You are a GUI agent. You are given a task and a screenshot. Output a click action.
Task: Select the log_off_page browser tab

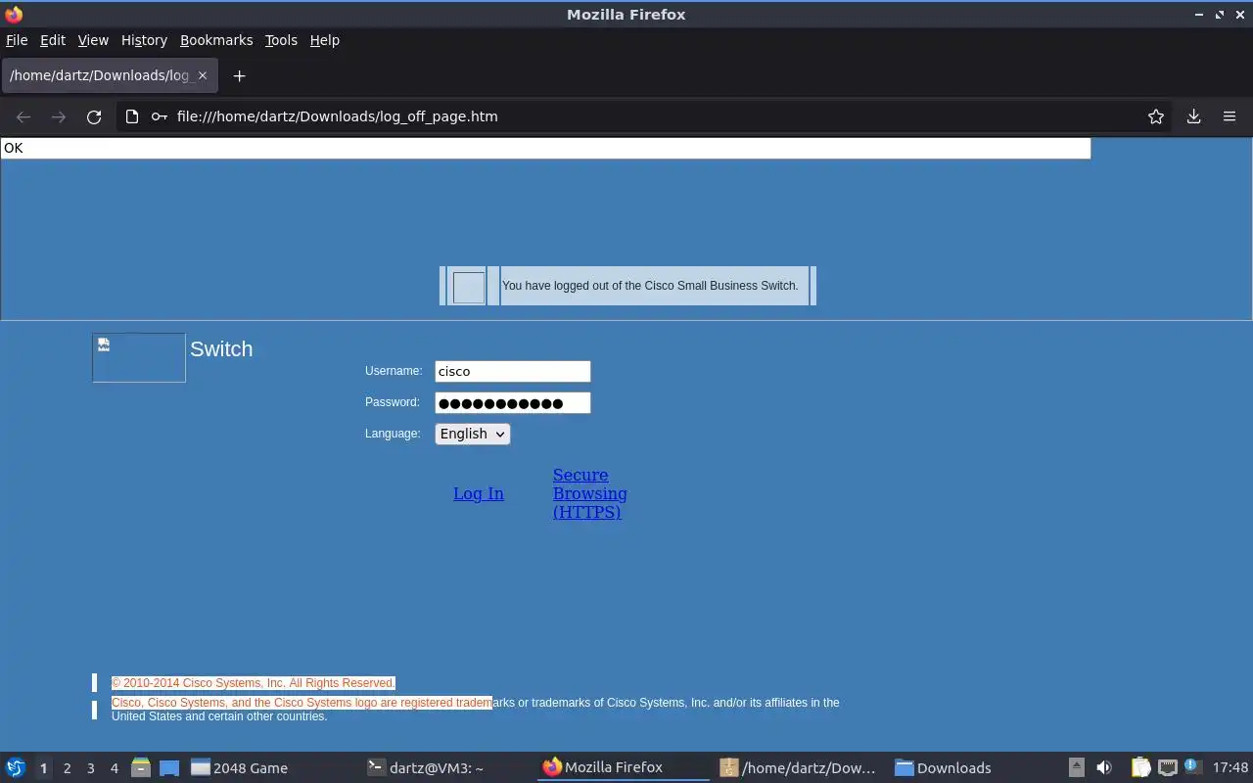pyautogui.click(x=109, y=75)
